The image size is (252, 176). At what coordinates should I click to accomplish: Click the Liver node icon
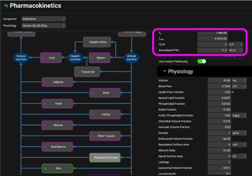44,58
